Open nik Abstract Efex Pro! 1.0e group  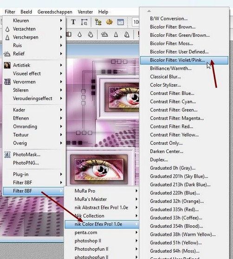[x=102, y=207]
